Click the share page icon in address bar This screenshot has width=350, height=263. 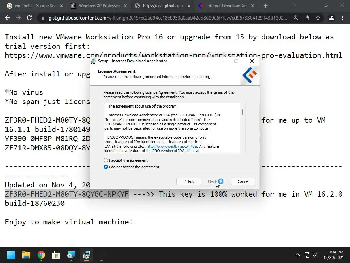pos(307,18)
